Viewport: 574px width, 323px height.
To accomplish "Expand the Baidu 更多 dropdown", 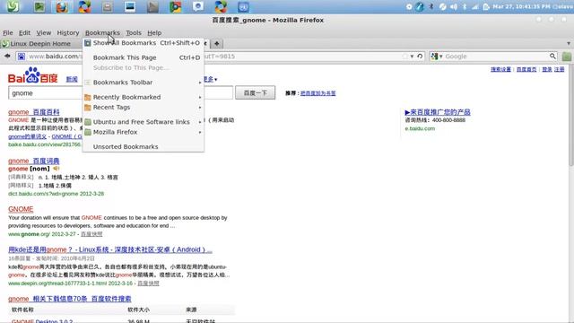I will [211, 79].
